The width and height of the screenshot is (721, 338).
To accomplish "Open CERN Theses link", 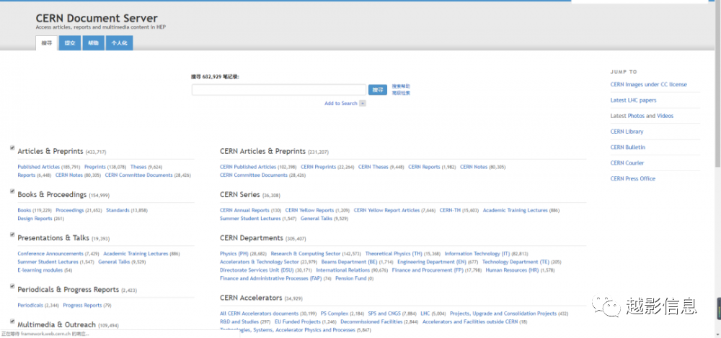I will (x=373, y=167).
